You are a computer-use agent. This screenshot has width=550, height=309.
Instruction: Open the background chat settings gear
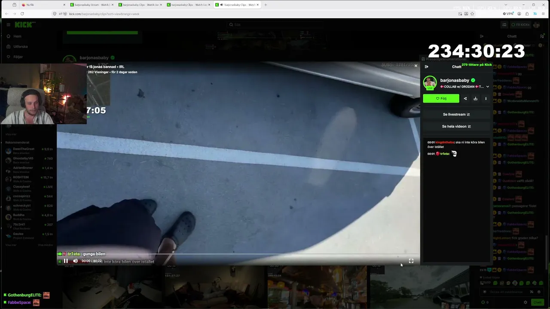coord(525,302)
